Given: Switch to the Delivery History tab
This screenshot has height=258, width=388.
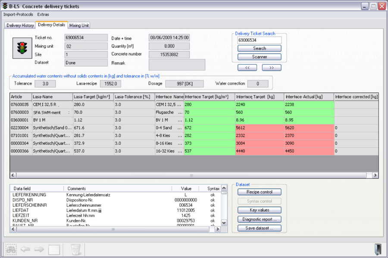Looking at the screenshot, I should (20, 25).
